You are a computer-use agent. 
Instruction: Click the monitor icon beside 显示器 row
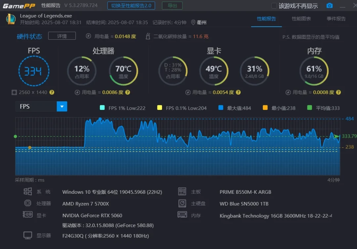pyautogui.click(x=28, y=235)
